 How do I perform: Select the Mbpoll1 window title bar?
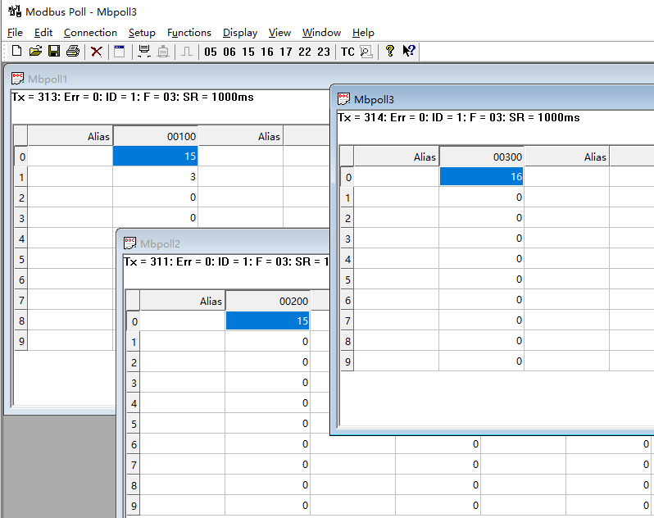(164, 79)
